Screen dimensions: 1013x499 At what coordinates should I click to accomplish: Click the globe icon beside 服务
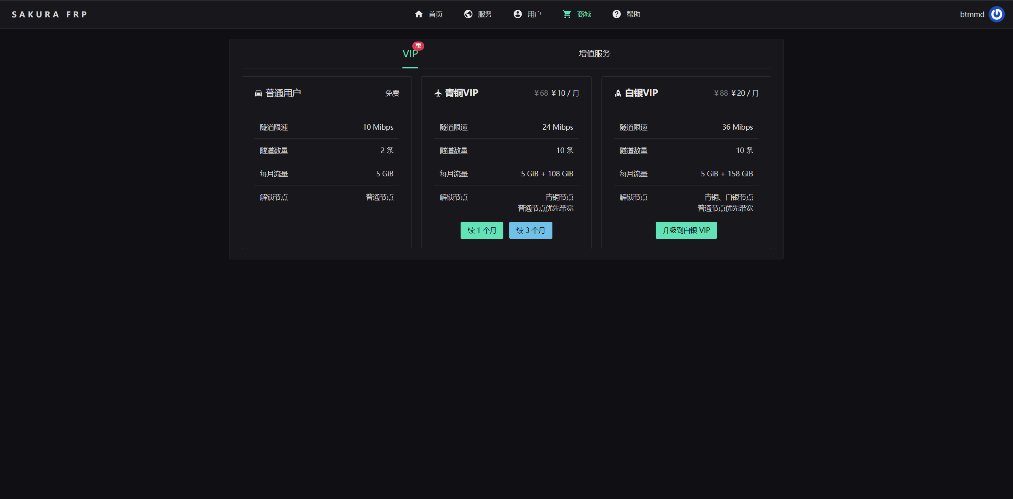click(468, 14)
